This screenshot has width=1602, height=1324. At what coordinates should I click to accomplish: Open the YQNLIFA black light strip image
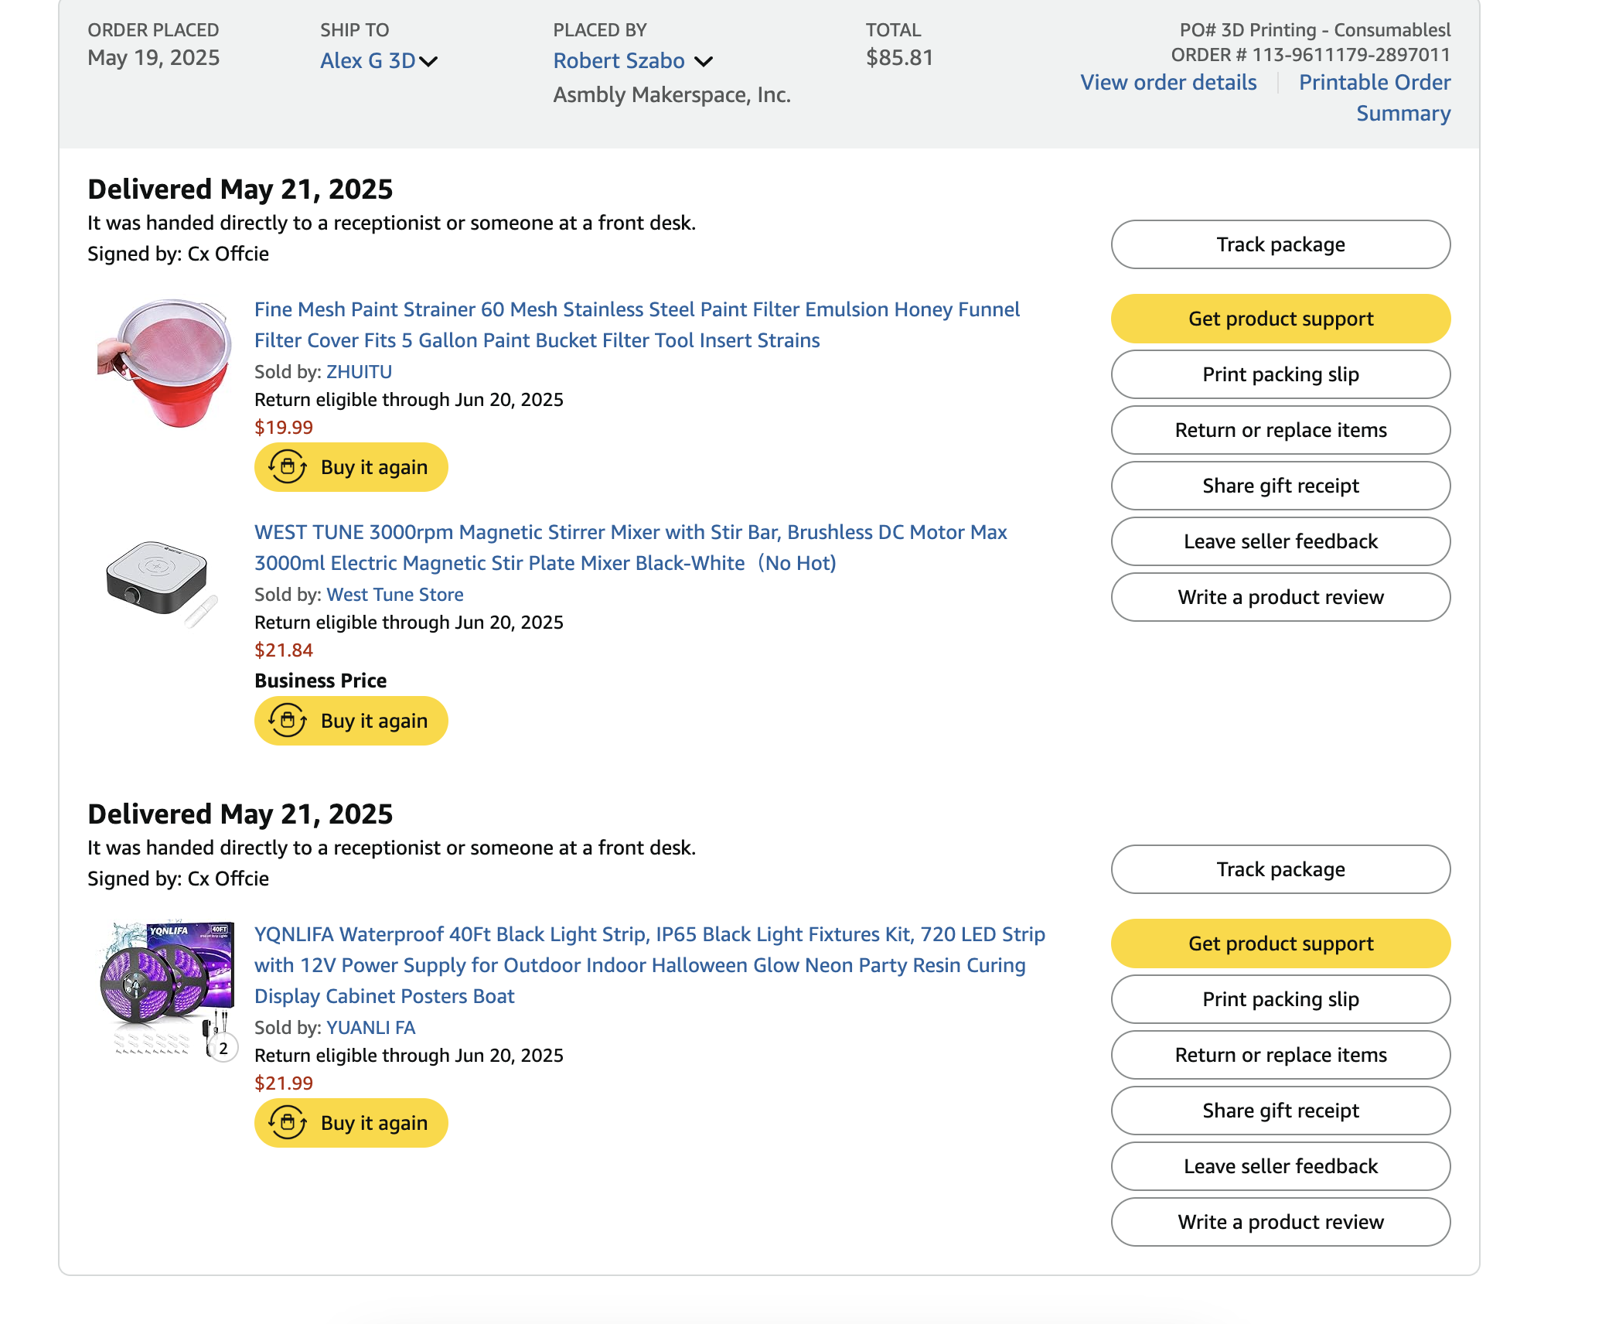[167, 991]
